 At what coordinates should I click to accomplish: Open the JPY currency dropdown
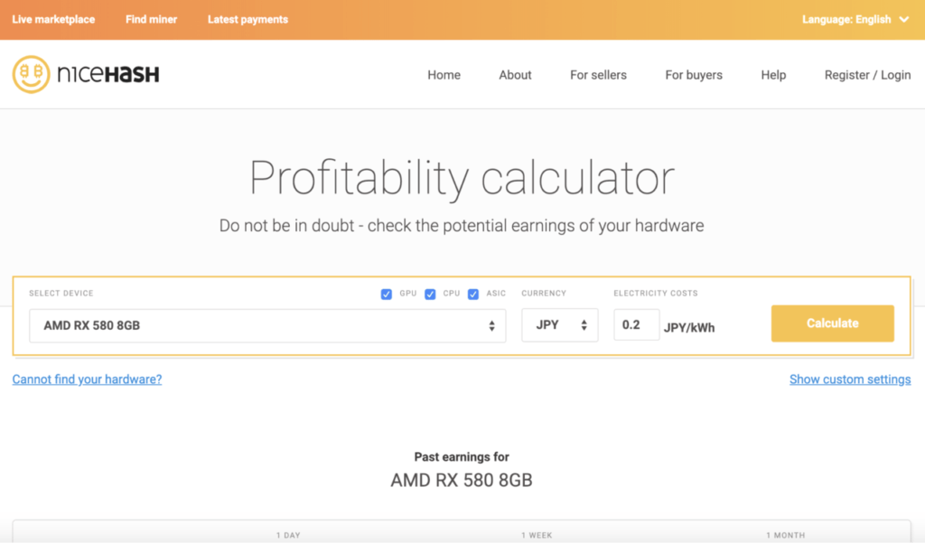[x=559, y=325]
